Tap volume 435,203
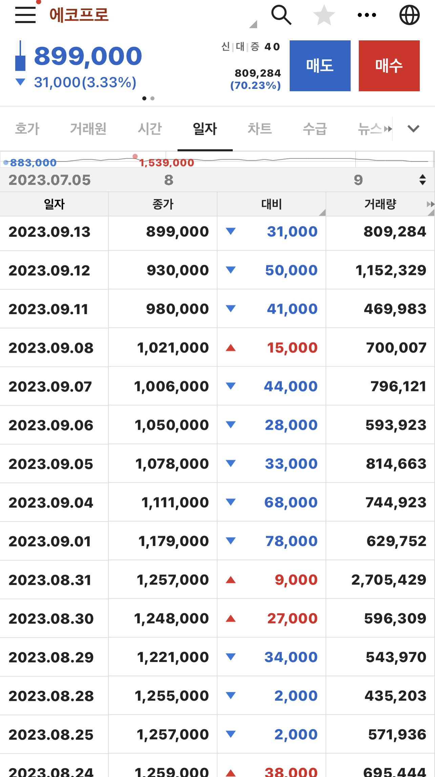Screen dimensions: 435x777 [395, 696]
